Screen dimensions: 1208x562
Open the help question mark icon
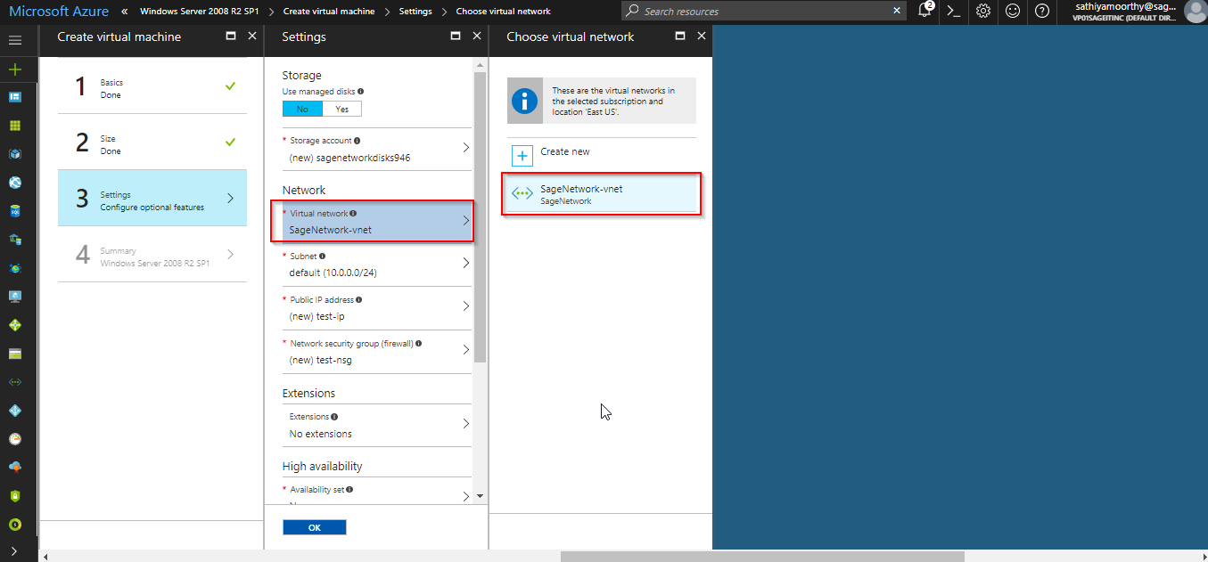[x=1041, y=12]
